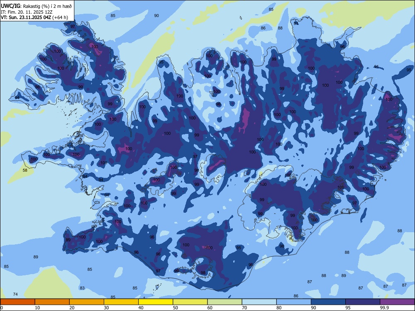Click the legend tick label '40'

(141, 308)
